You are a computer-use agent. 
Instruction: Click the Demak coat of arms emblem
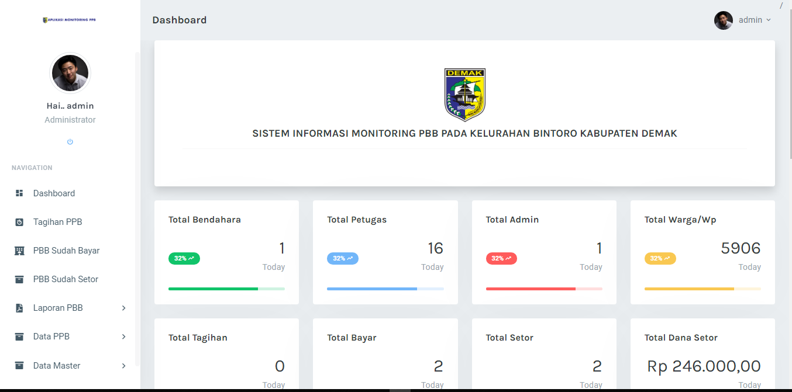[x=465, y=95]
